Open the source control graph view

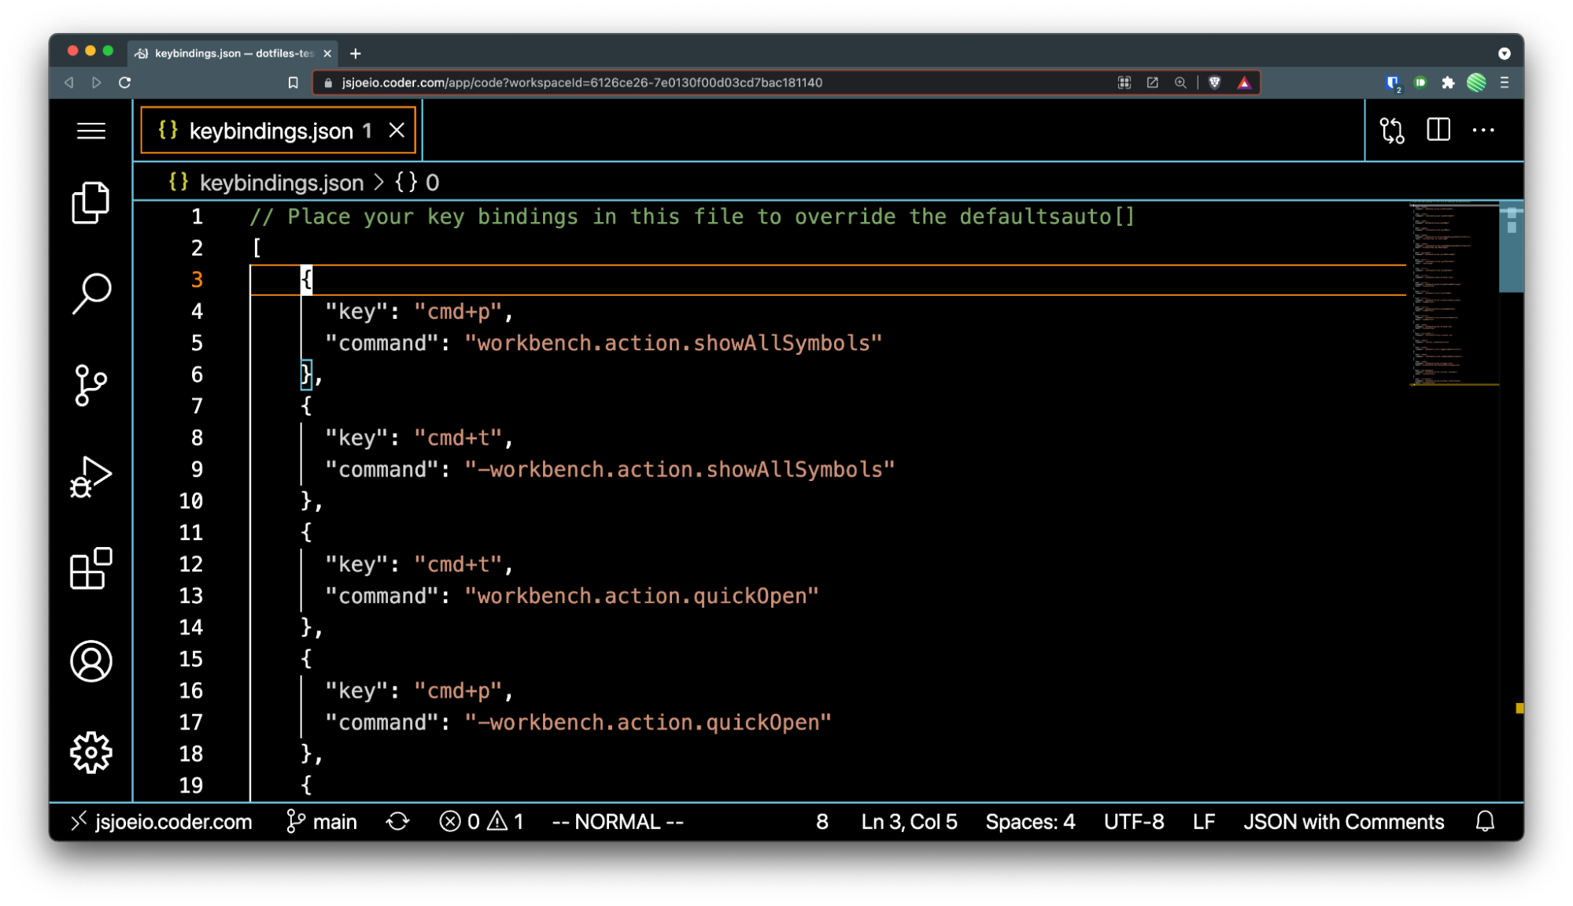coord(1391,130)
